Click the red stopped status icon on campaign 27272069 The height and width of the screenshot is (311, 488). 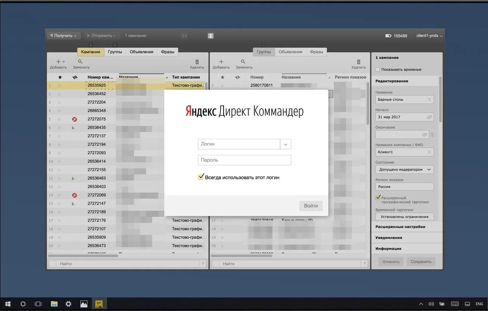(75, 195)
